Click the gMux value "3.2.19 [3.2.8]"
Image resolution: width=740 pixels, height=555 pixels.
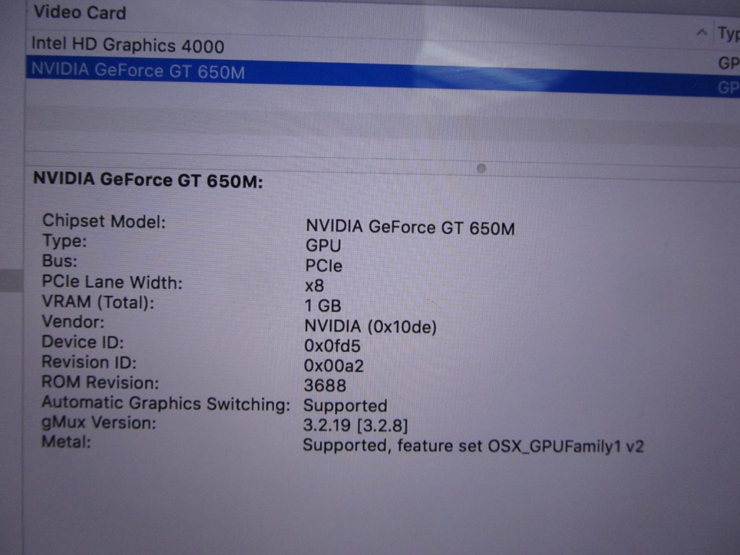tap(356, 425)
